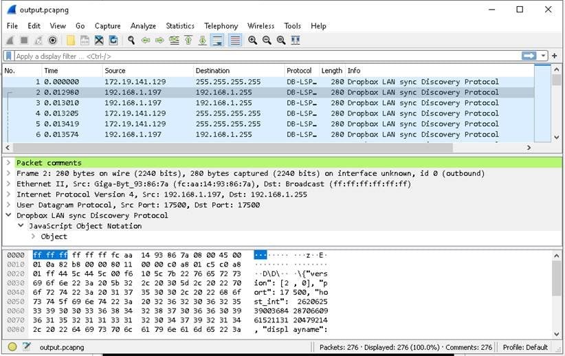Open the Telephony menu
This screenshot has width=565, height=356.
(x=221, y=26)
